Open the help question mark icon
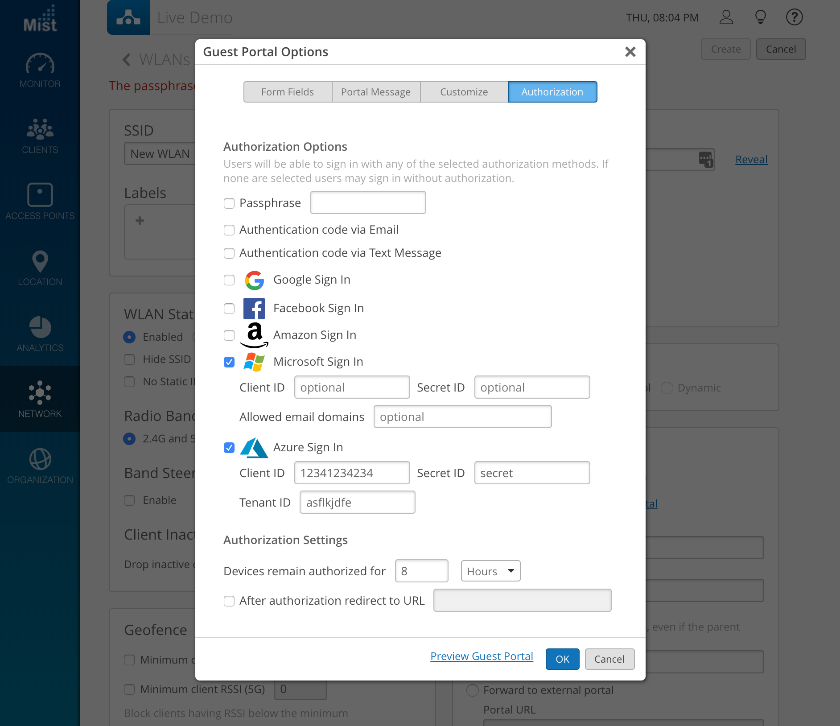 click(x=794, y=17)
